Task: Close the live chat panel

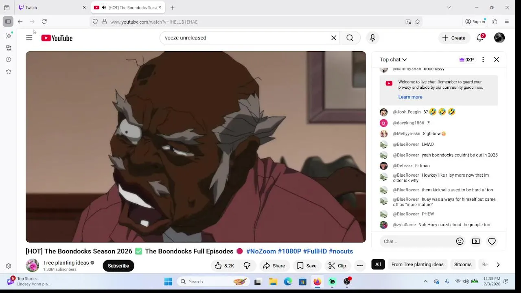Action: point(497,59)
